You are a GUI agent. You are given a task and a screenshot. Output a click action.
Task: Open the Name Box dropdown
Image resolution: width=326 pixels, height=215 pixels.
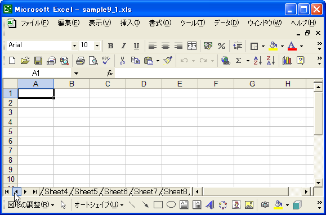click(x=77, y=73)
